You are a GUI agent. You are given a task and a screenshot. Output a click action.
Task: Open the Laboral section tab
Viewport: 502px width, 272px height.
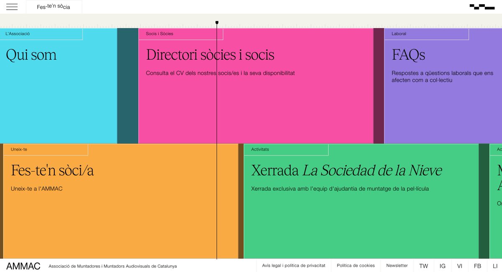click(426, 34)
